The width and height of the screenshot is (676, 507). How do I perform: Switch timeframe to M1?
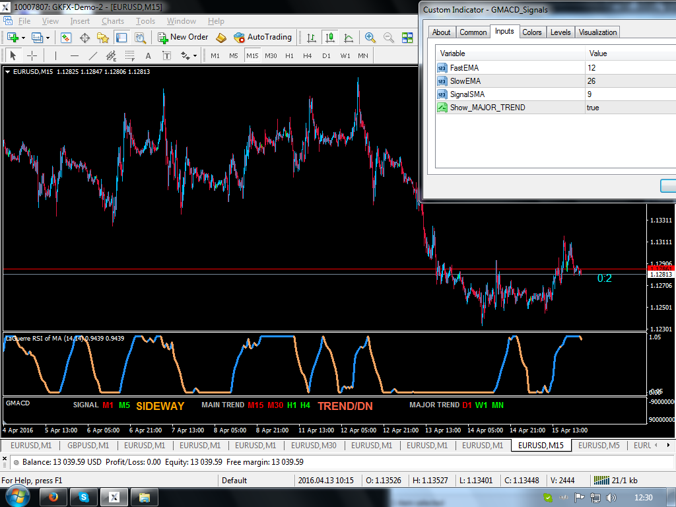coord(215,55)
